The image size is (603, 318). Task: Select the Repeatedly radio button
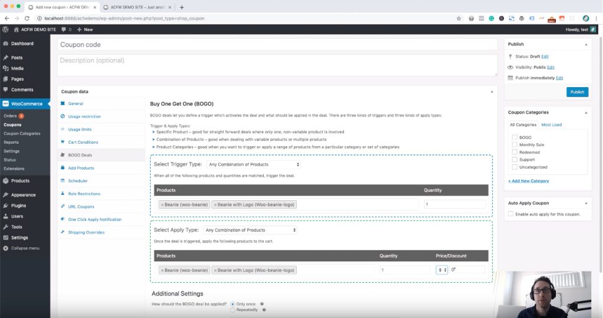coord(233,310)
